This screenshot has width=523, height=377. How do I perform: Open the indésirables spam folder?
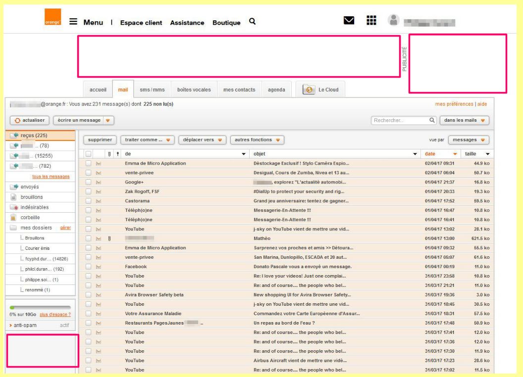tap(34, 207)
